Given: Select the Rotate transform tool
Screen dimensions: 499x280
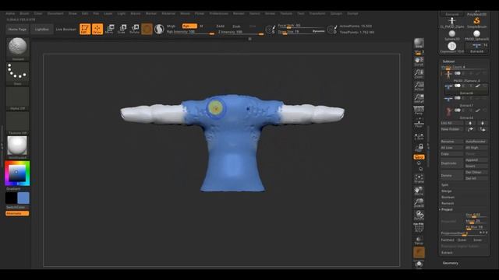Looking at the screenshot, I should tap(134, 30).
